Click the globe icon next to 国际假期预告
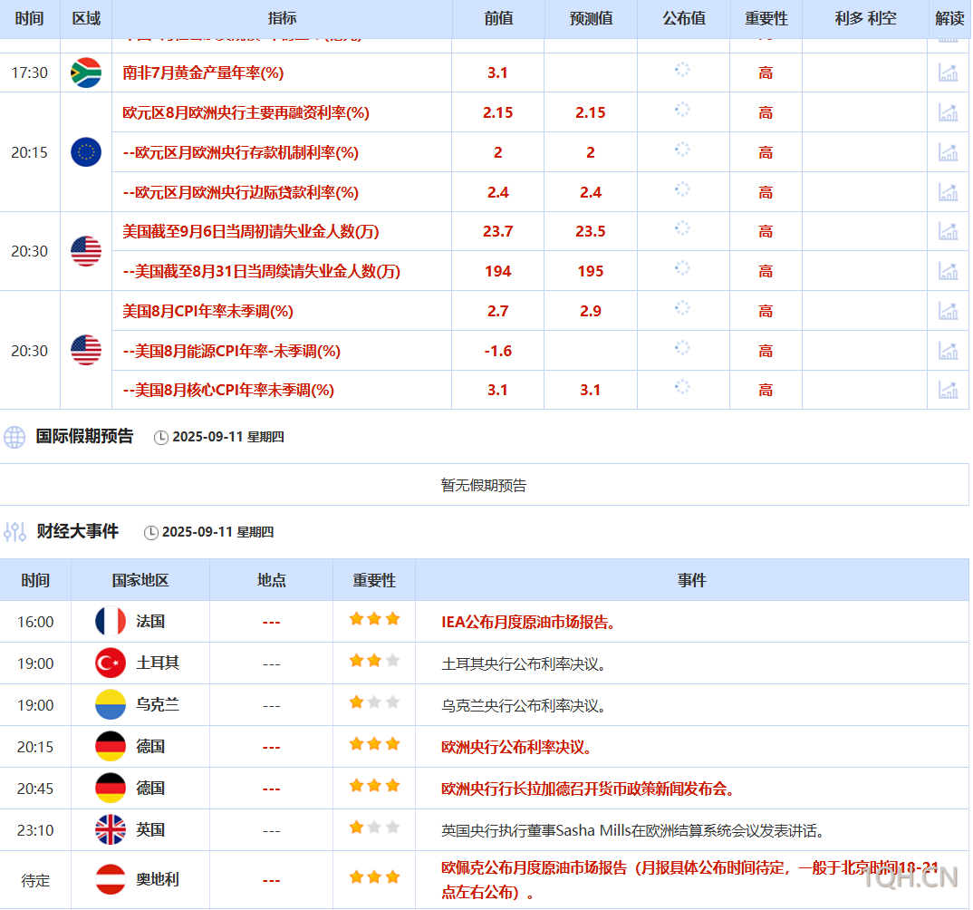This screenshot has height=910, width=973. 14,436
